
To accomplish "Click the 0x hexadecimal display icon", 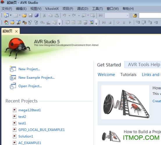I will 73,22.
